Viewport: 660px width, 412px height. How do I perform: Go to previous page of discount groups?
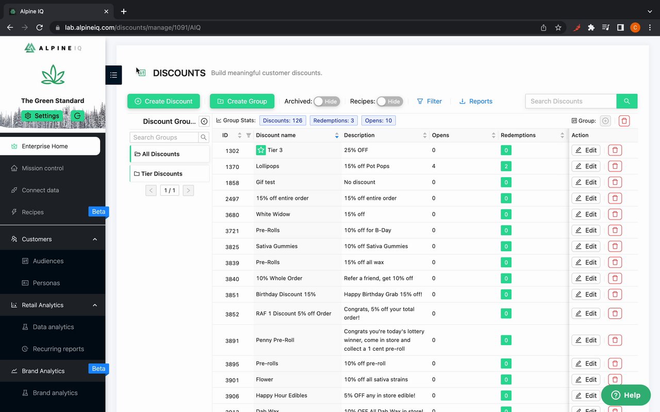151,191
